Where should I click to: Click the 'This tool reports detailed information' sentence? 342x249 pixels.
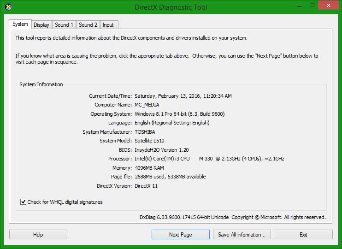tap(131, 38)
